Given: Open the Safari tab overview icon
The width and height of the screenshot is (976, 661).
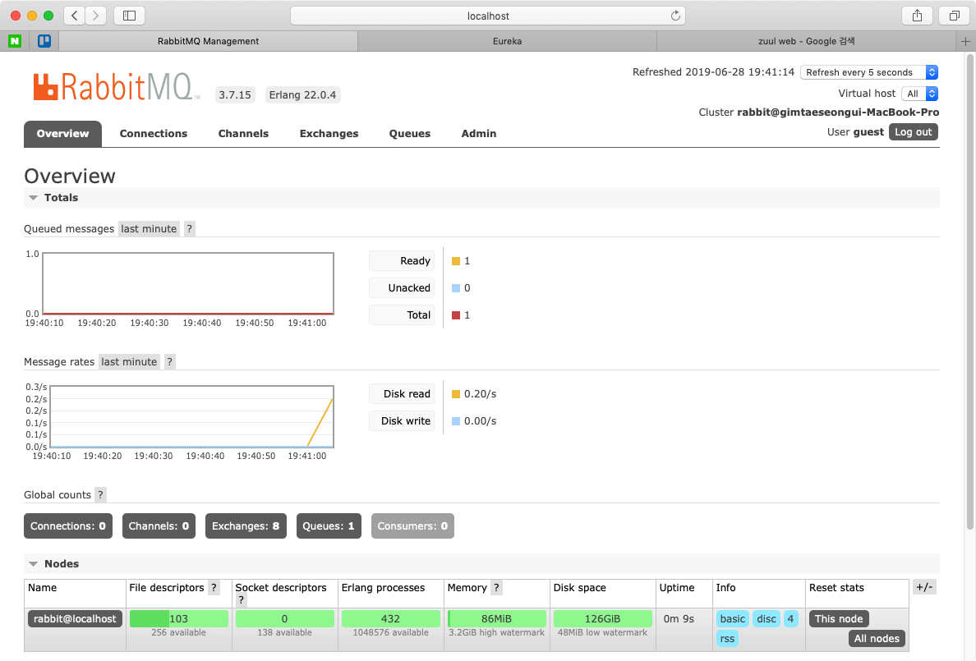Looking at the screenshot, I should click(954, 16).
